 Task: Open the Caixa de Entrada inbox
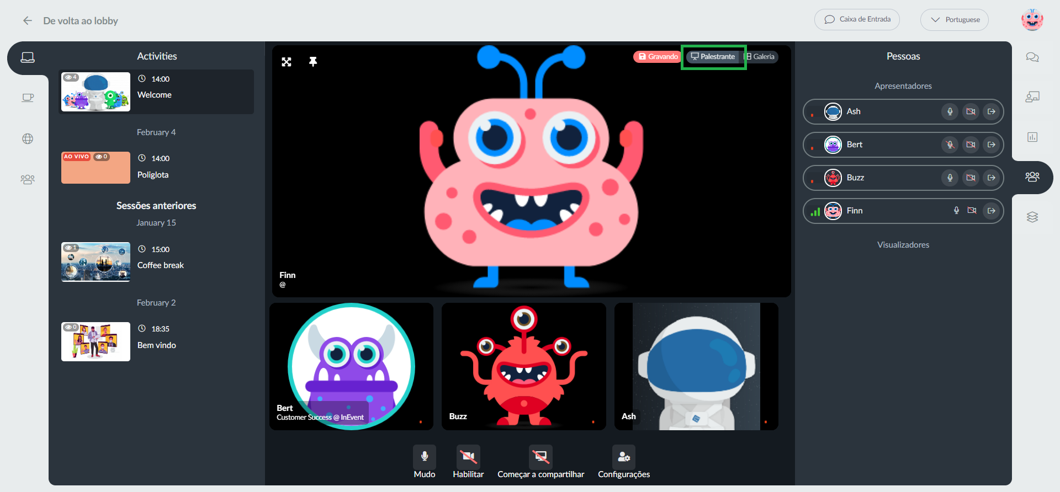(857, 19)
